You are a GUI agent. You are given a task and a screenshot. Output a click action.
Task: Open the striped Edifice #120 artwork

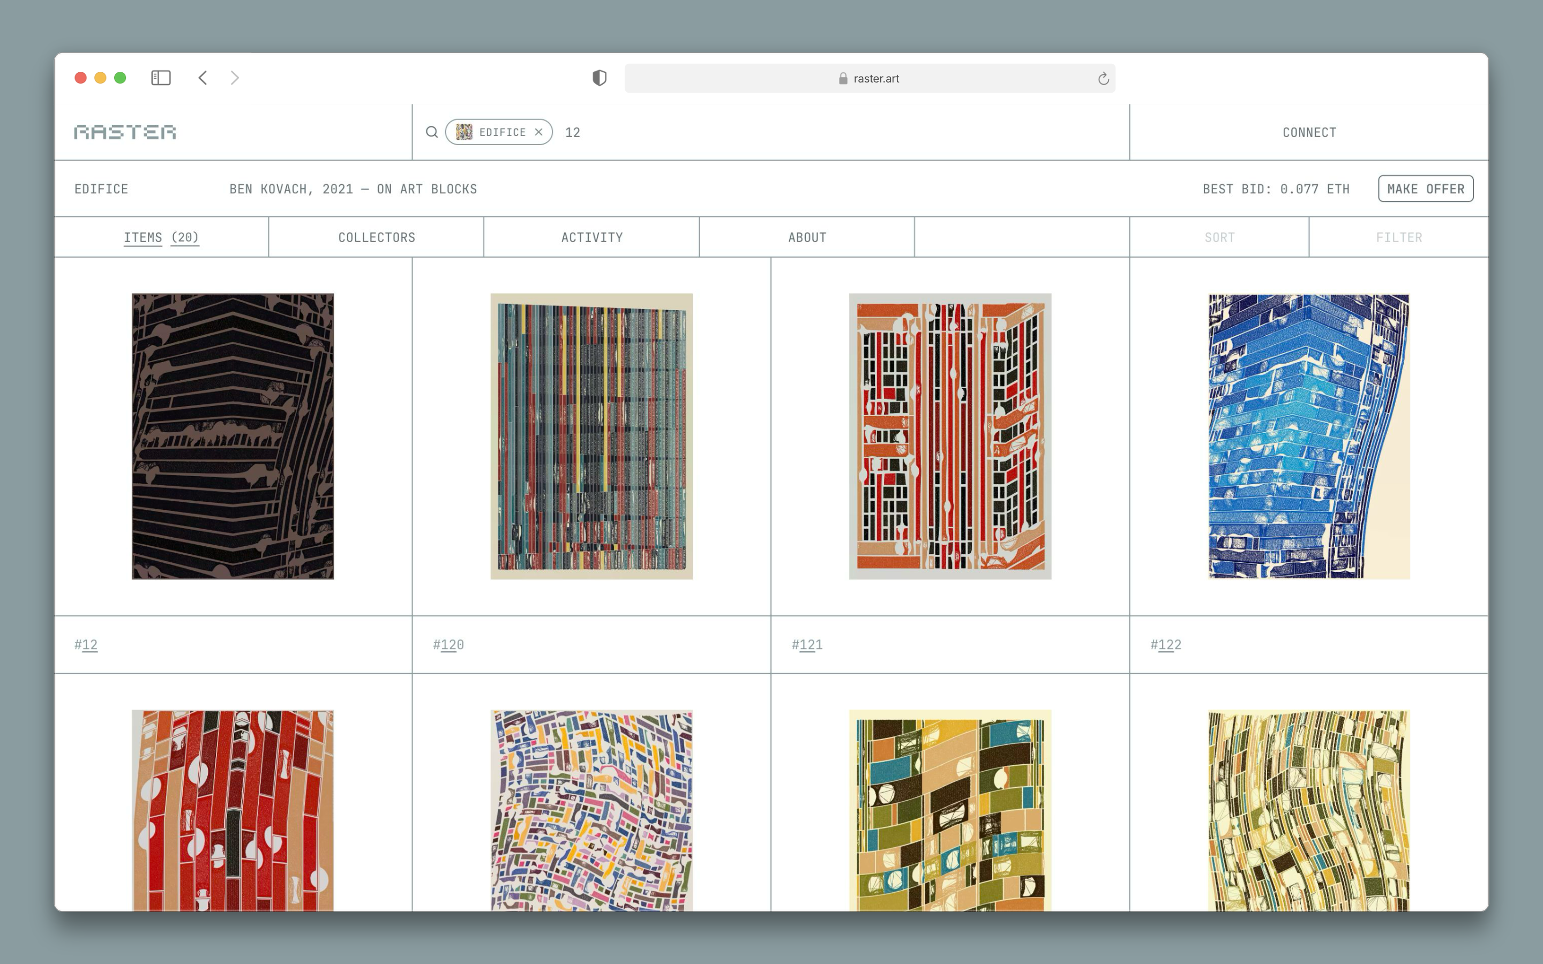[591, 436]
